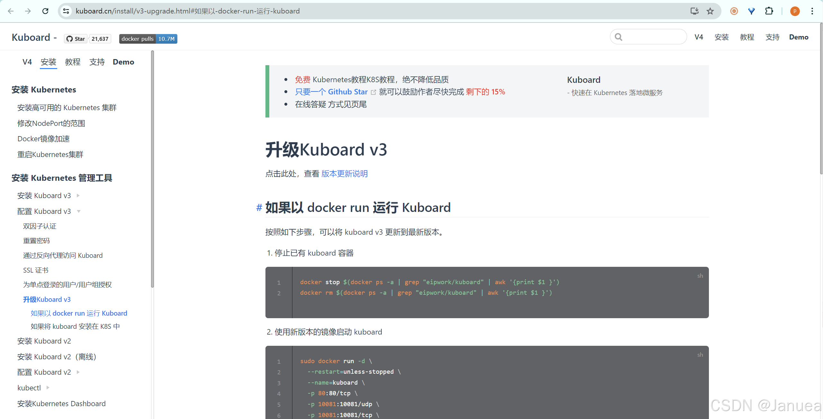Click 版本更新说明 link
This screenshot has width=823, height=419.
point(344,174)
